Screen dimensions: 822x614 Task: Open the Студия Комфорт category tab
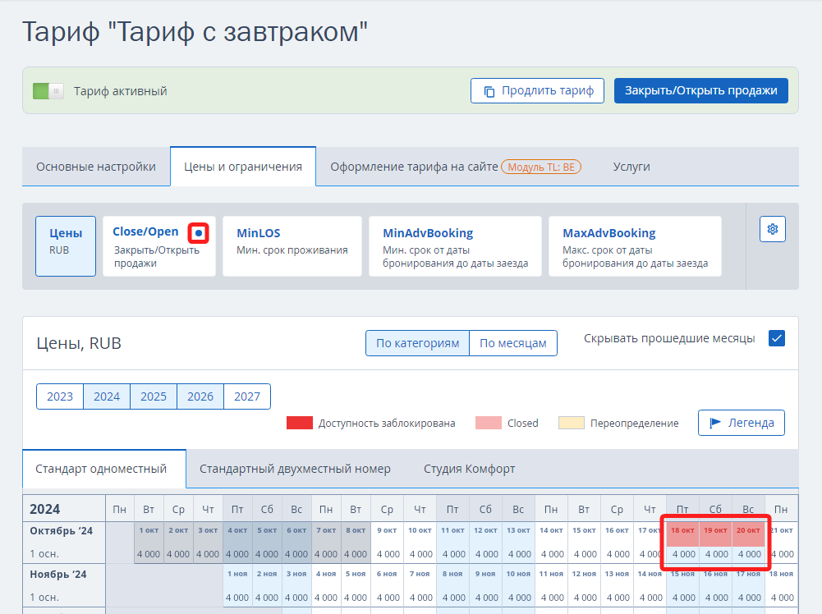(x=469, y=469)
